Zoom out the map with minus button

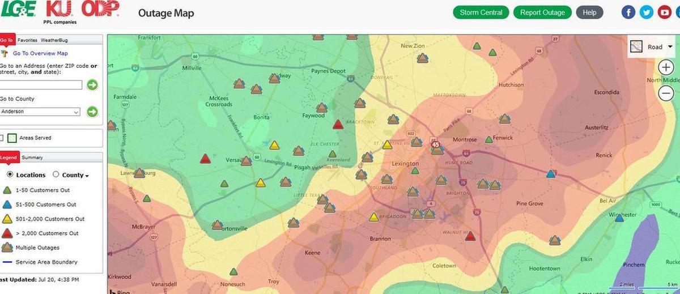pyautogui.click(x=666, y=93)
